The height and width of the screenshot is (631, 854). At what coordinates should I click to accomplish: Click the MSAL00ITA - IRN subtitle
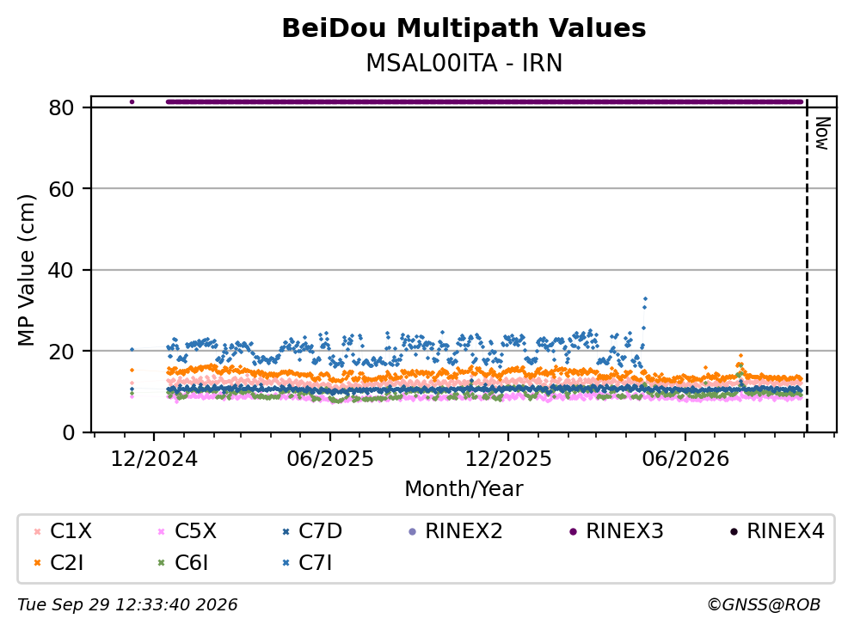[464, 63]
